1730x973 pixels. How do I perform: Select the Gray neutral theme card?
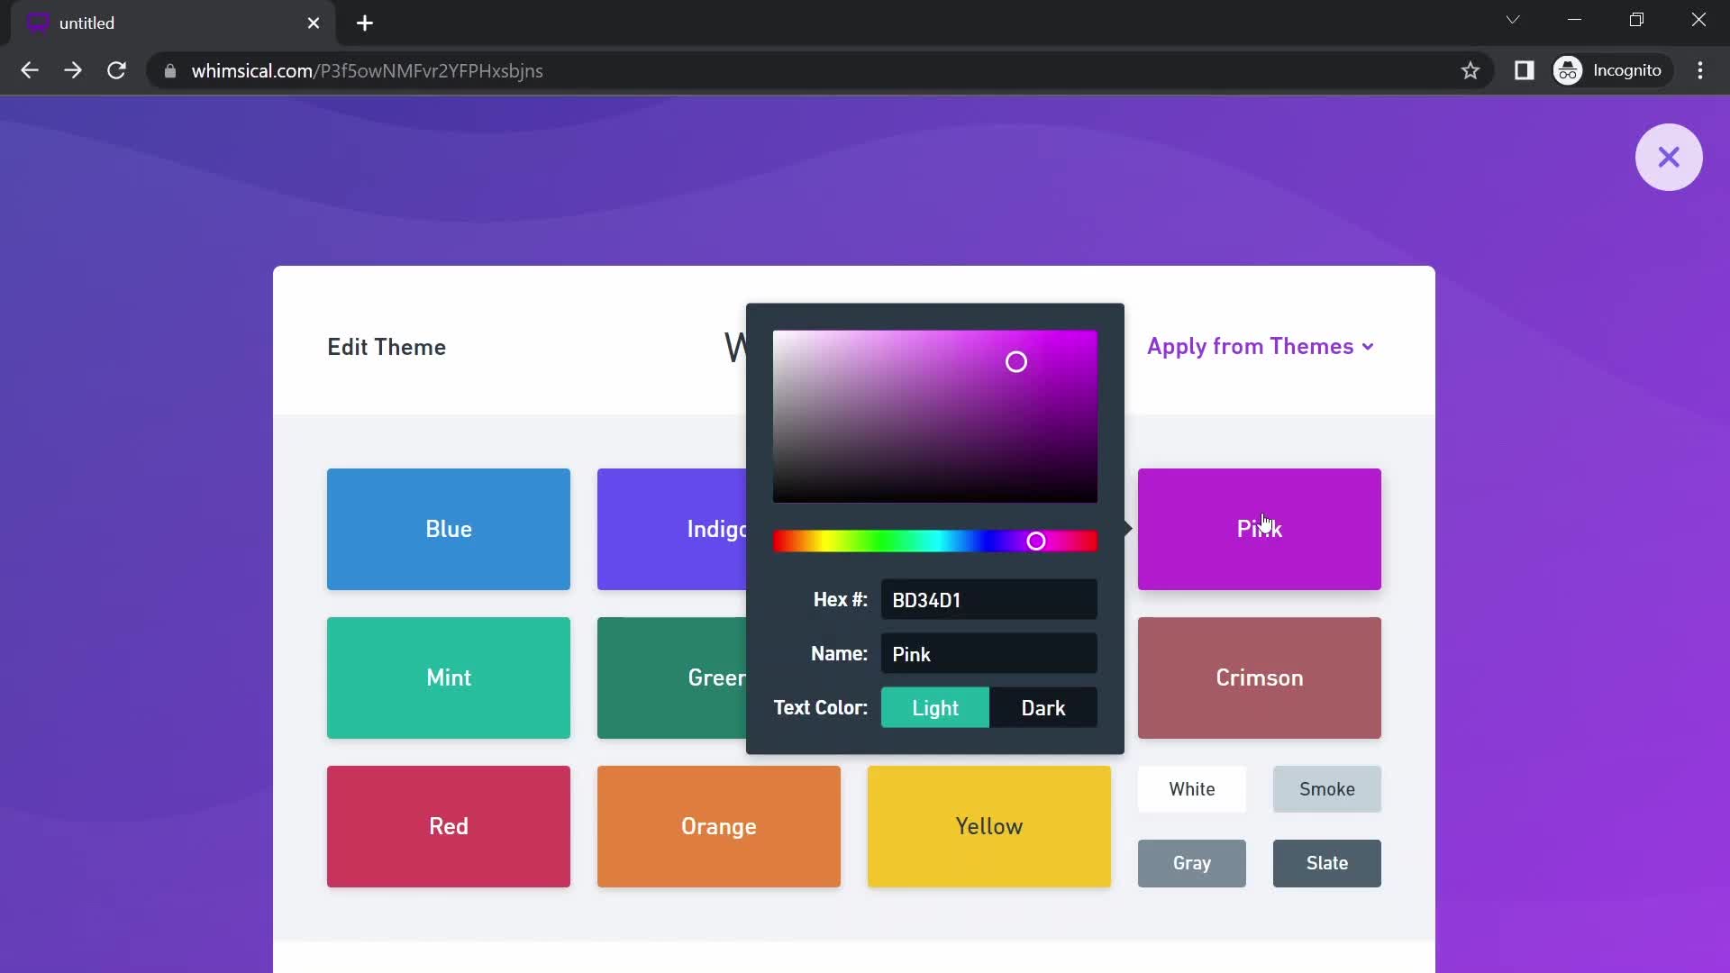[1192, 864]
